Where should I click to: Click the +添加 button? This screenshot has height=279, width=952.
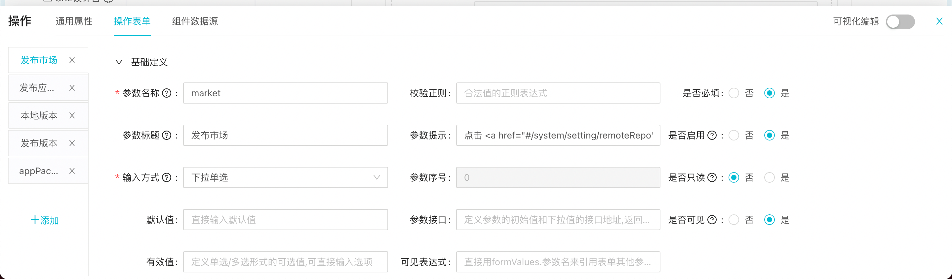pyautogui.click(x=45, y=220)
